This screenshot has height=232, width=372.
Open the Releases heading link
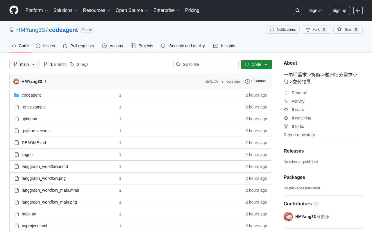[294, 151]
